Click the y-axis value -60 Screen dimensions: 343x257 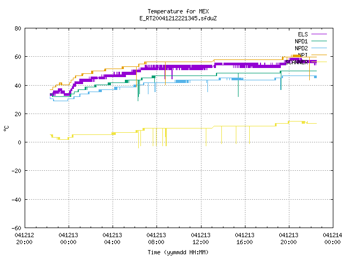[17, 228]
